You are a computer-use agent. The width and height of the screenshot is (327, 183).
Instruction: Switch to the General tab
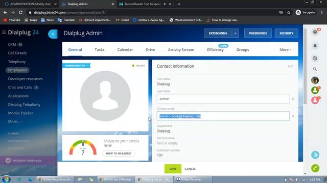coord(75,50)
